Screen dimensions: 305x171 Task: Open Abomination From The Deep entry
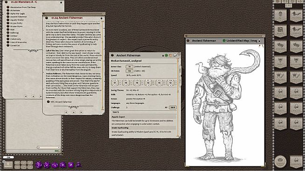coord(23,7)
